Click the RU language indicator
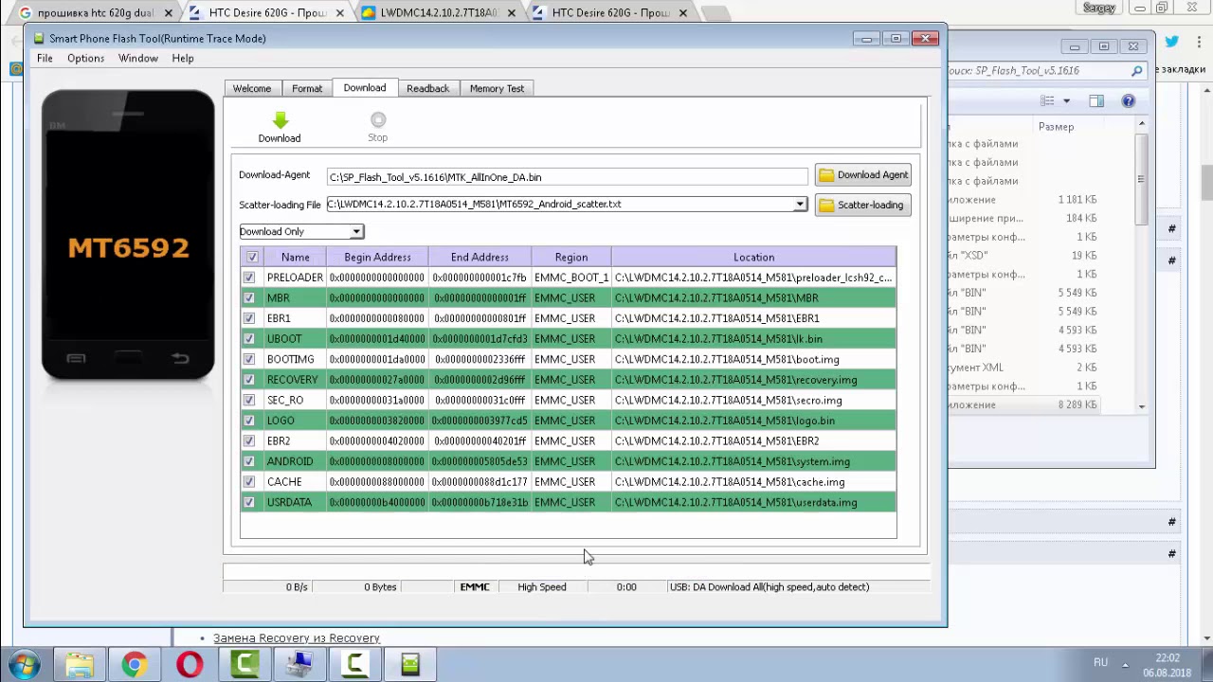Viewport: 1213px width, 682px height. pyautogui.click(x=1100, y=662)
